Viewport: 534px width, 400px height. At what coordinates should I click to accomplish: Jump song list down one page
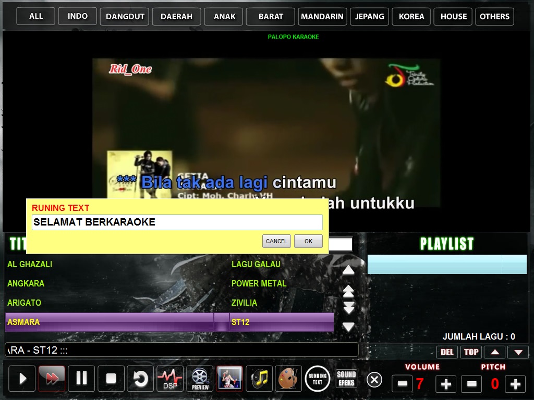click(x=348, y=307)
